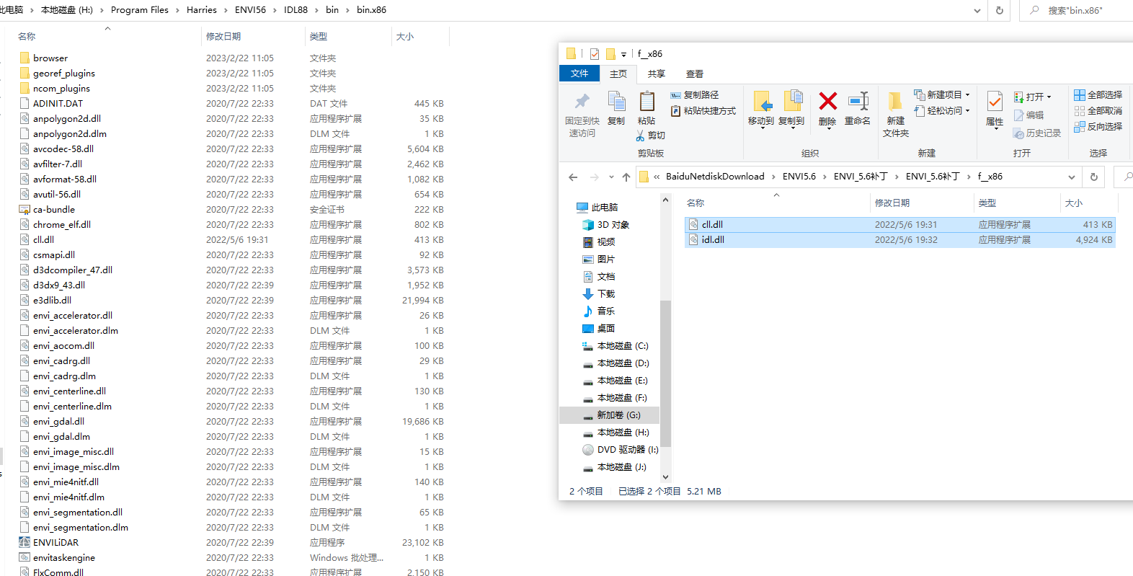Sort by 大小 column in f_x86 window

coord(1089,203)
